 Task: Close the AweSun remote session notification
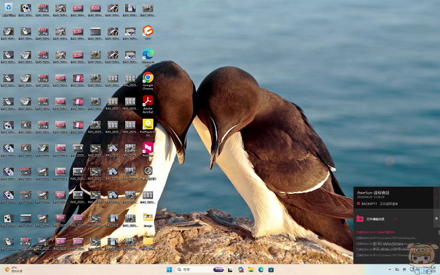point(436,198)
